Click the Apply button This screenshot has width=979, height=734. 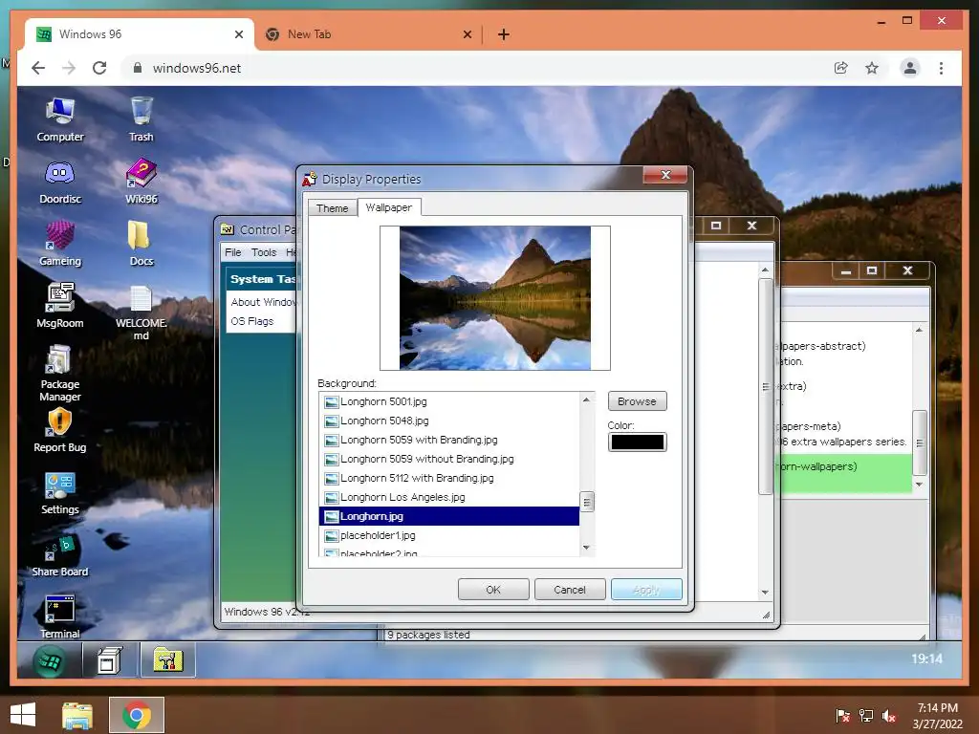pos(646,590)
